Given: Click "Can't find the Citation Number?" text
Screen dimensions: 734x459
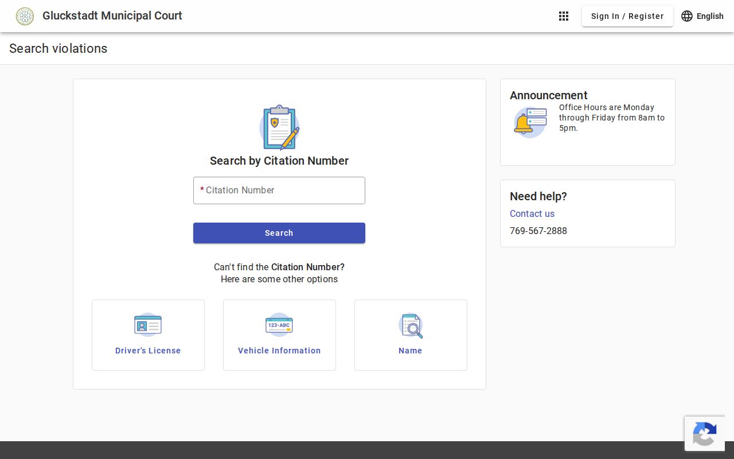Looking at the screenshot, I should coord(279,267).
